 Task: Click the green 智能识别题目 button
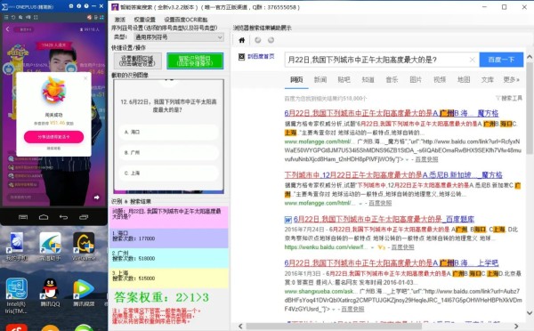click(195, 61)
